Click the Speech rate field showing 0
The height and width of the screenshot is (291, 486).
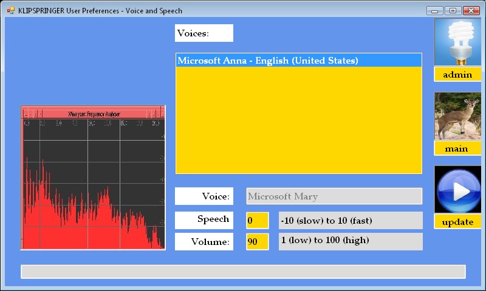pos(257,221)
